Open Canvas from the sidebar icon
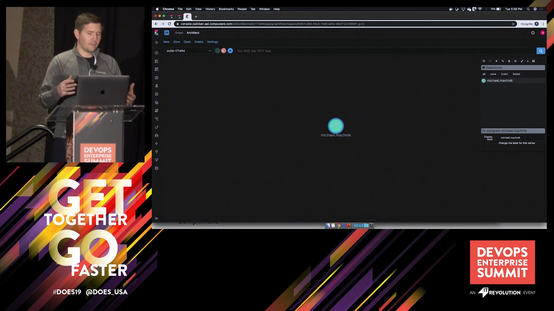Viewport: 554px width, 311px height. (x=156, y=78)
